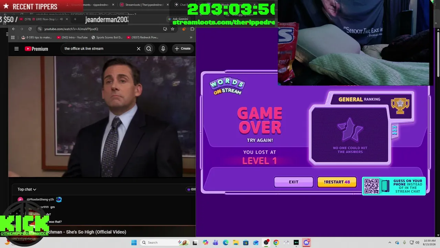This screenshot has height=248, width=440.
Task: Open the browser extensions puzzle icon
Action: [x=192, y=29]
